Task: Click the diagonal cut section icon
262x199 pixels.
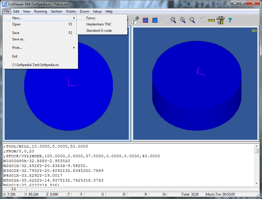Action: (x=155, y=20)
